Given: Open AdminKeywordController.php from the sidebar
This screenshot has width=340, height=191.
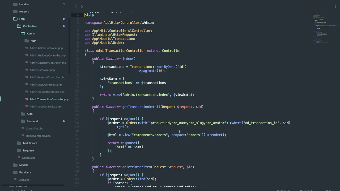Looking at the screenshot, I should tap(48, 77).
